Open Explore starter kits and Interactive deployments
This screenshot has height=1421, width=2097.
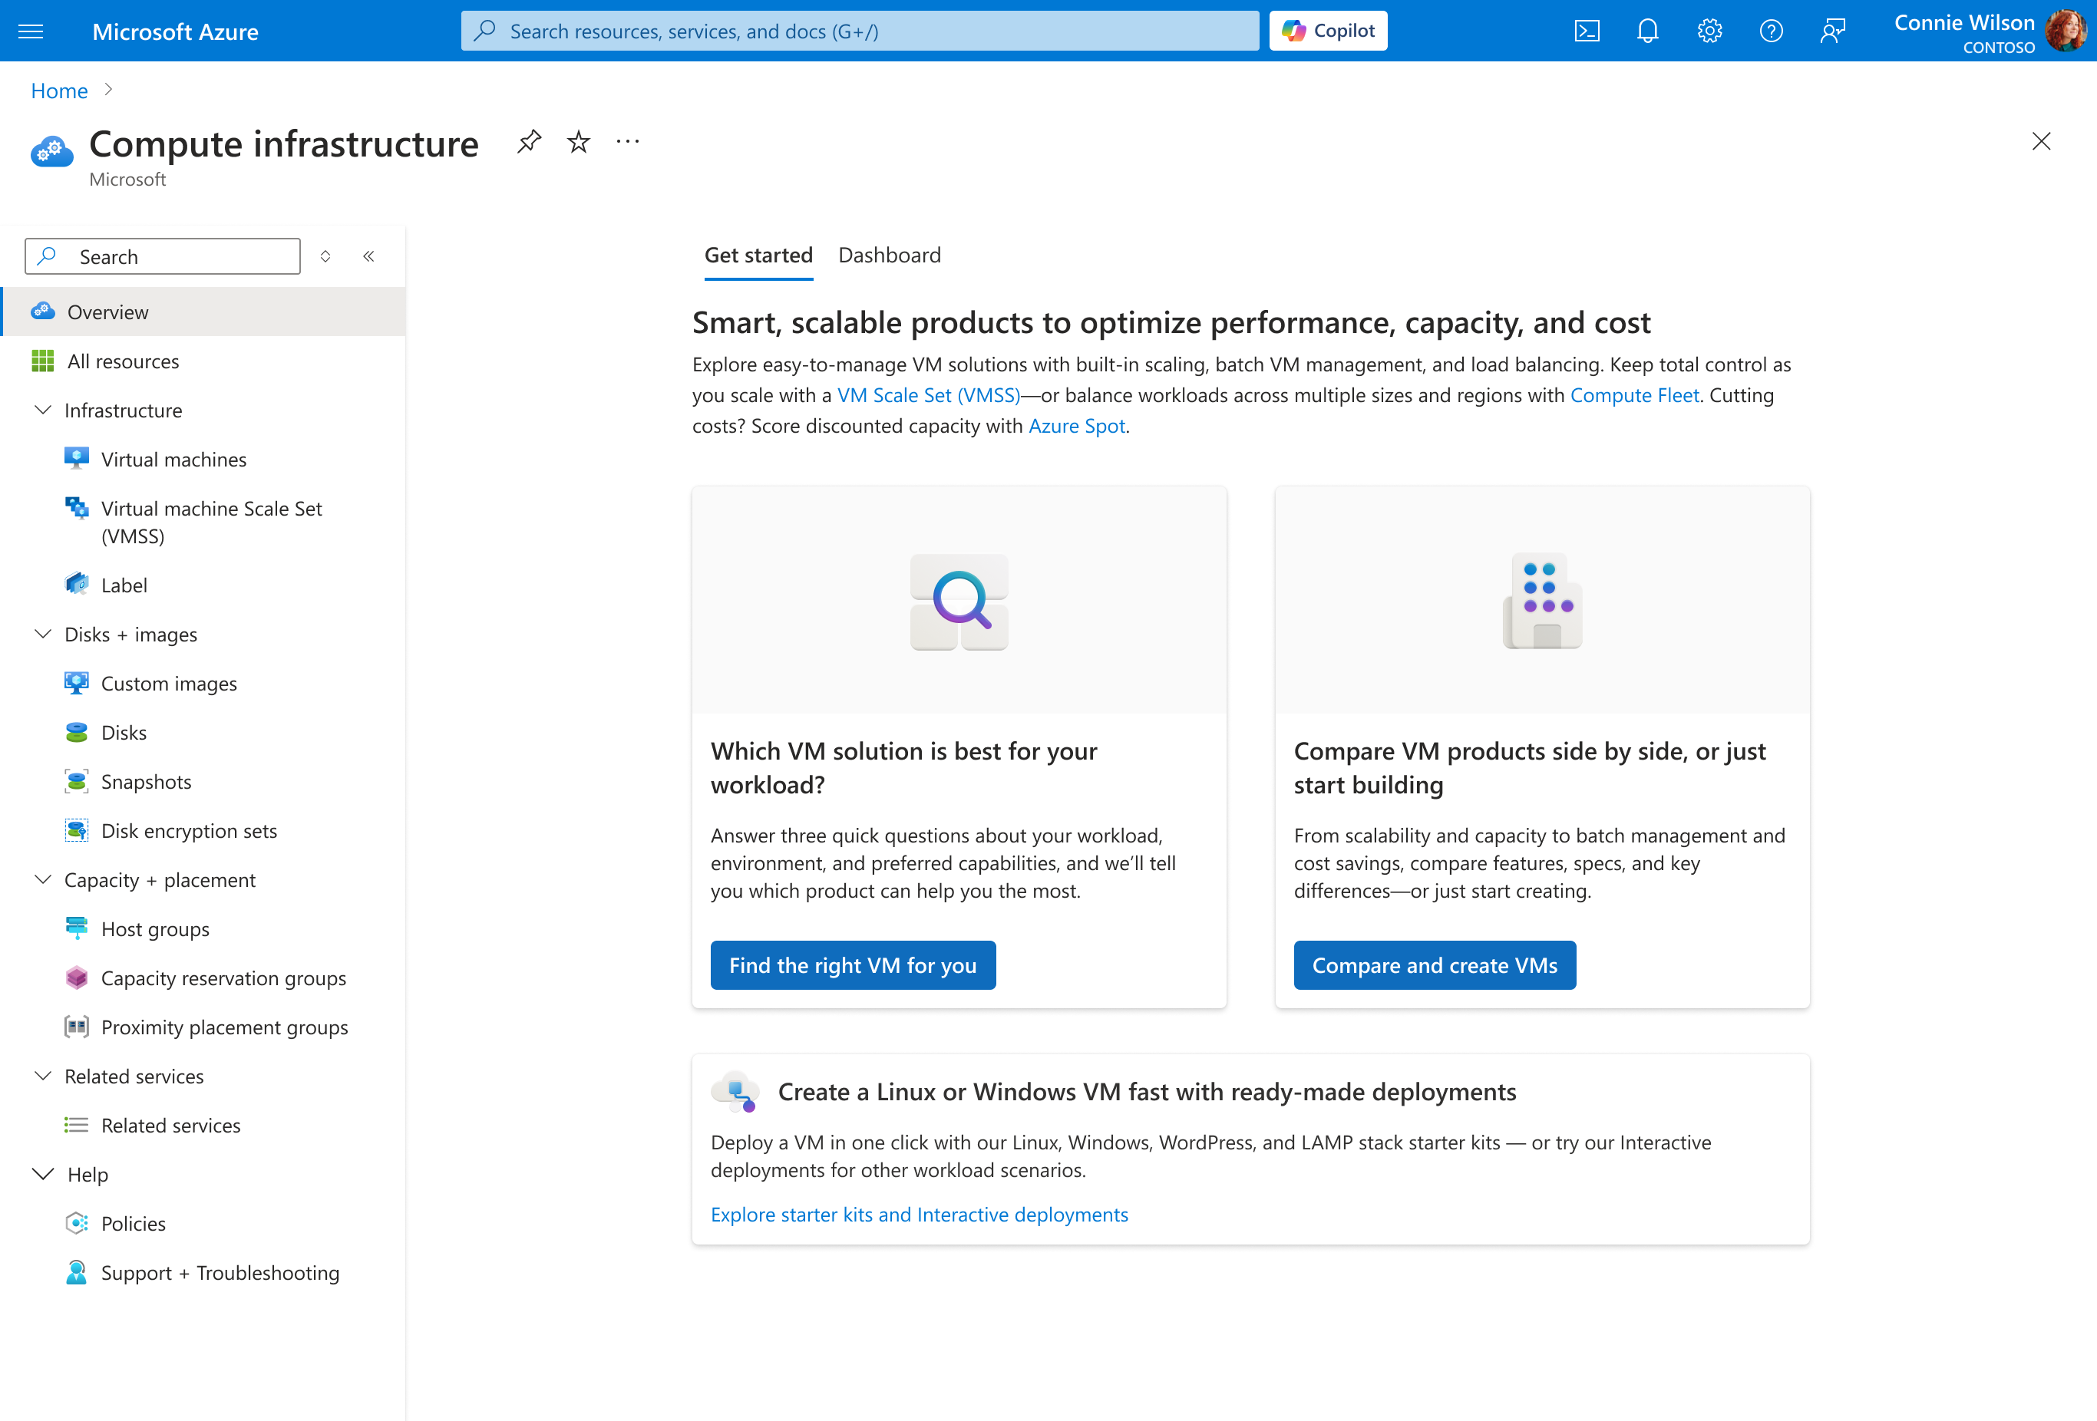click(919, 1214)
